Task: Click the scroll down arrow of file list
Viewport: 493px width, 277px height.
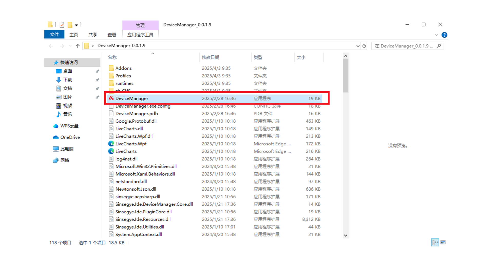Action: [346, 235]
